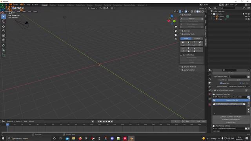The image size is (251, 141).
Task: Toggle Light render visibility icon
Action: [249, 19]
